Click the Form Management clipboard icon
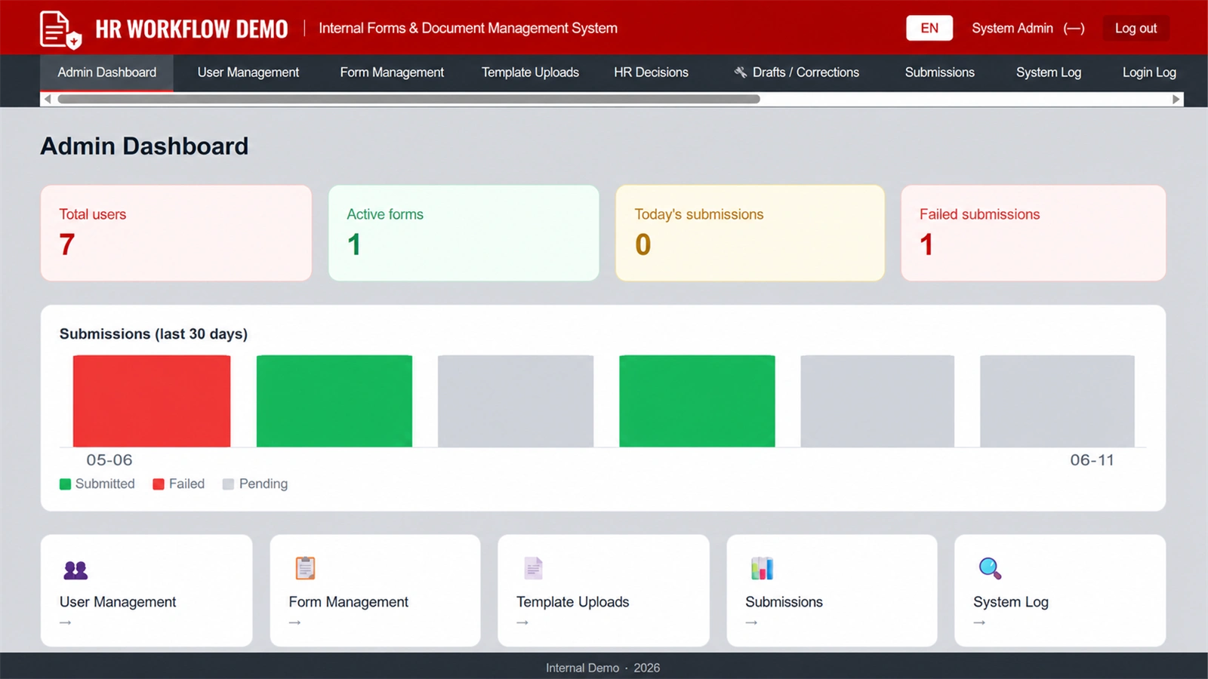This screenshot has height=679, width=1208. 305,568
